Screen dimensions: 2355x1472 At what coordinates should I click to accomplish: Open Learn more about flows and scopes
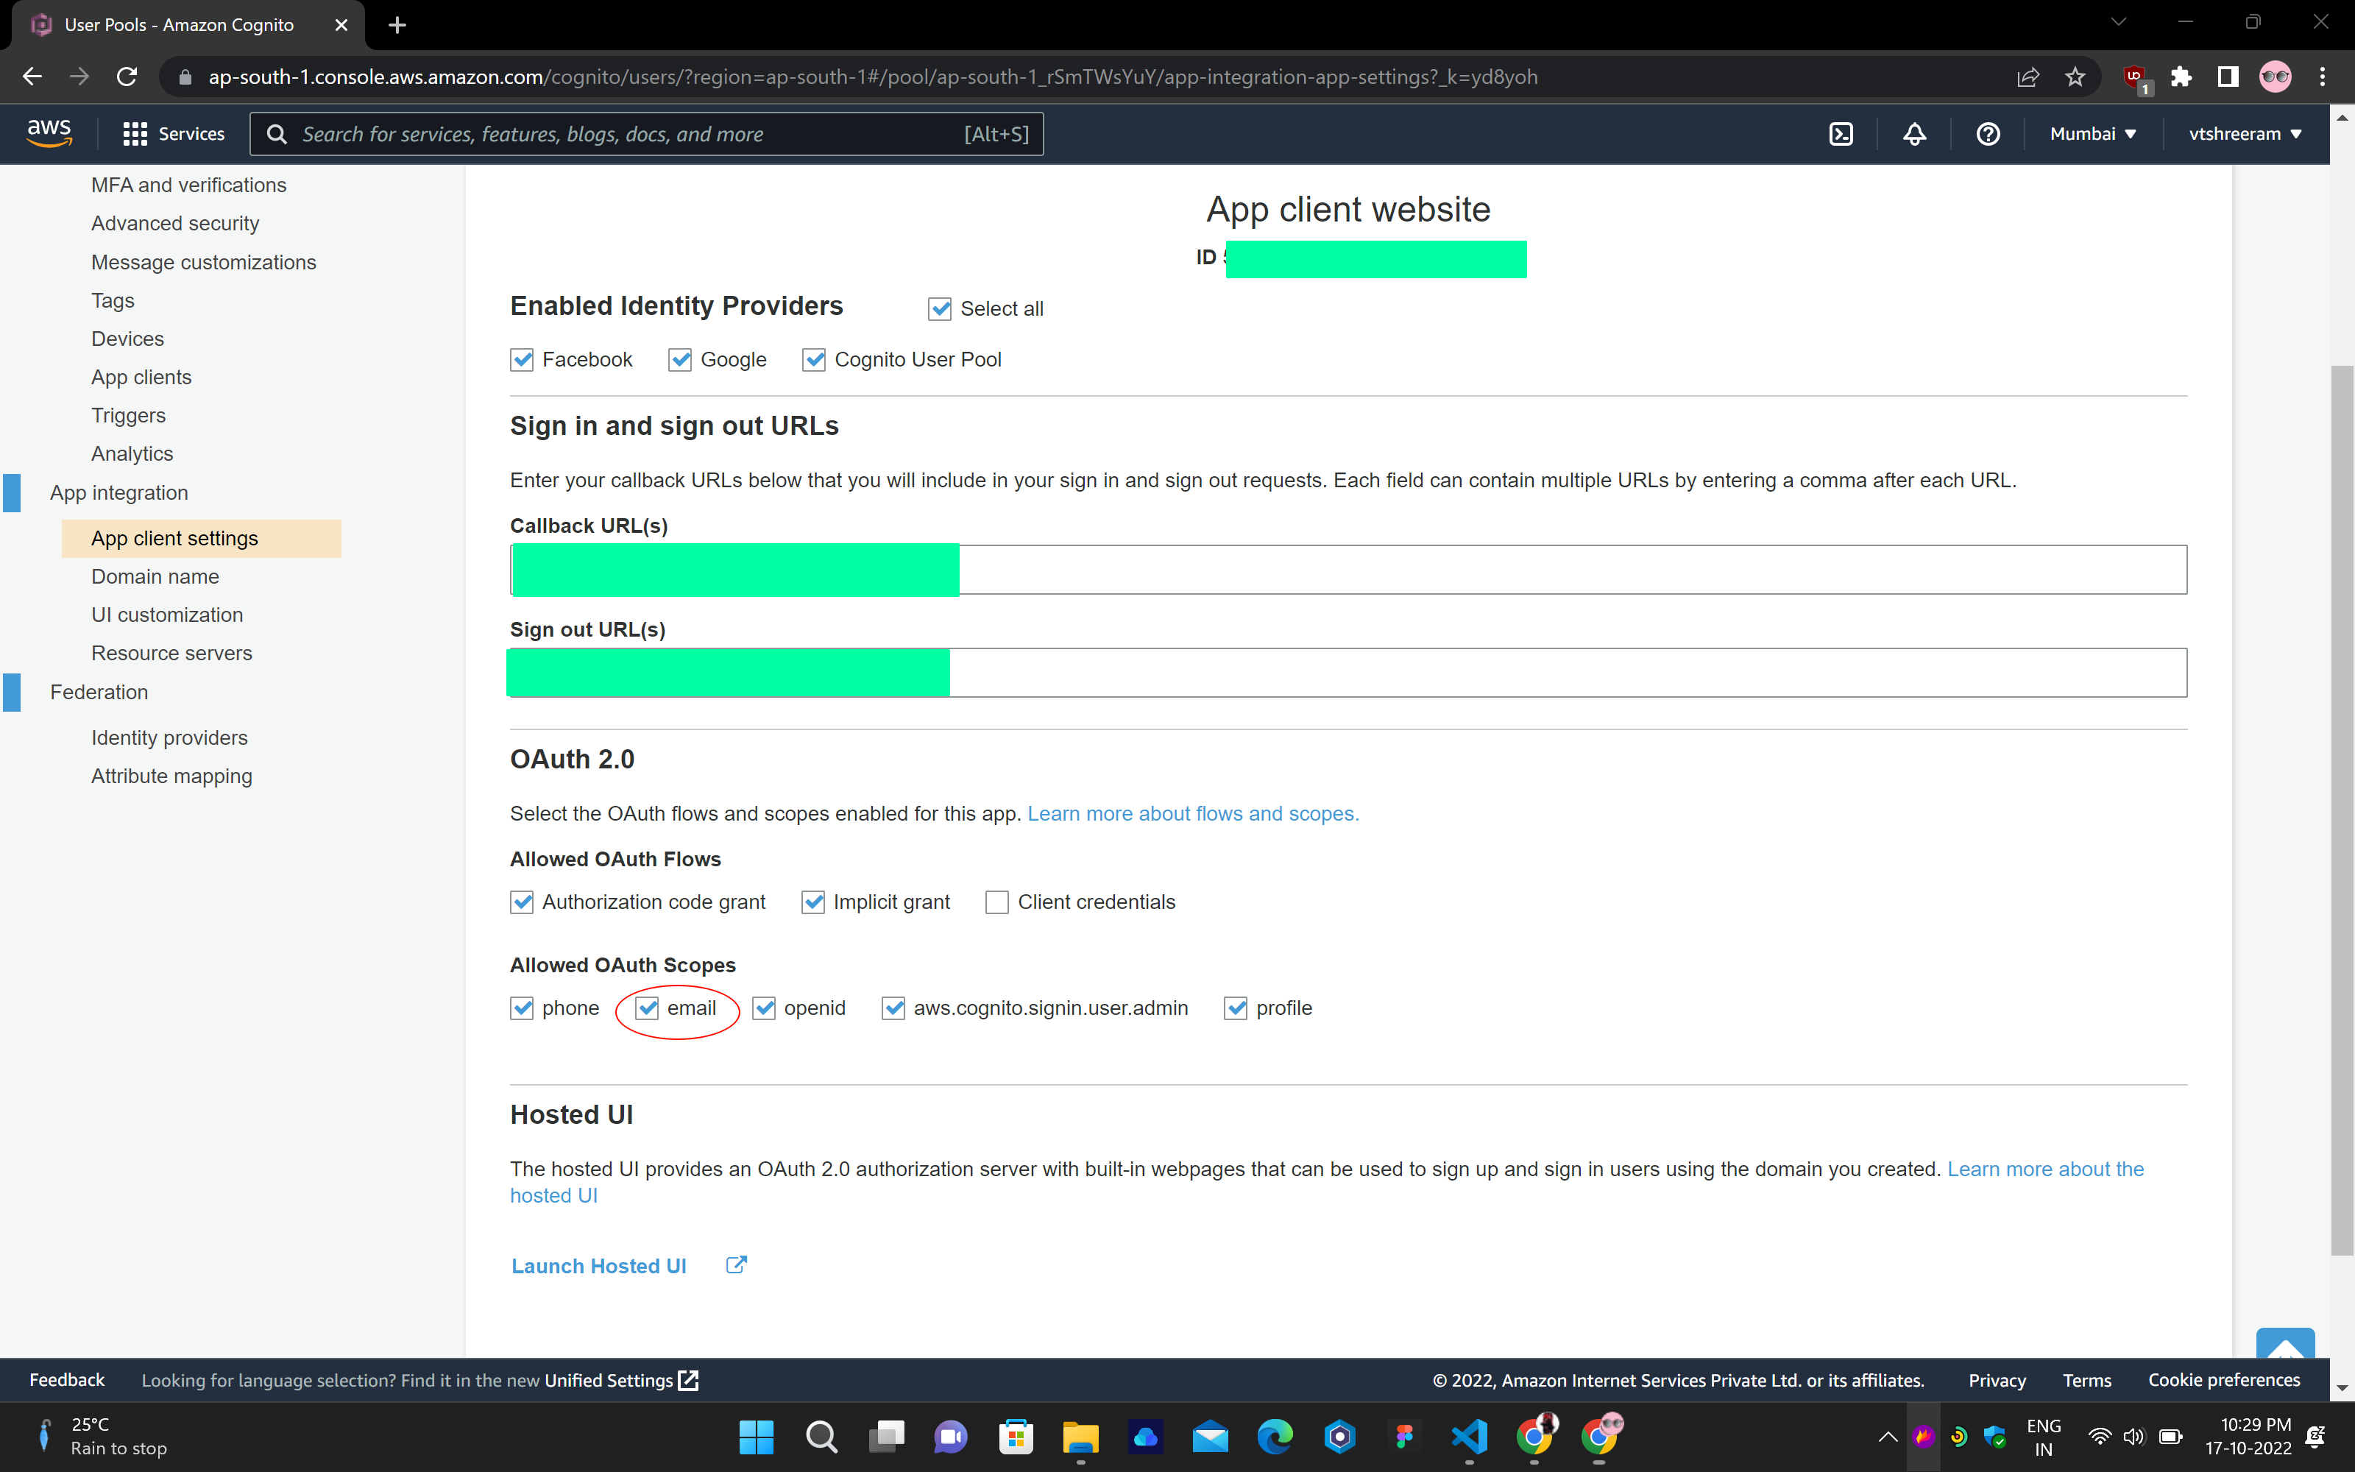click(x=1192, y=814)
